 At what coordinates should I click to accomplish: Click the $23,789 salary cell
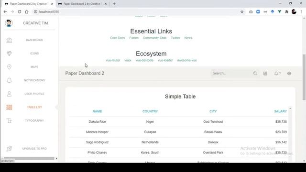(281, 132)
